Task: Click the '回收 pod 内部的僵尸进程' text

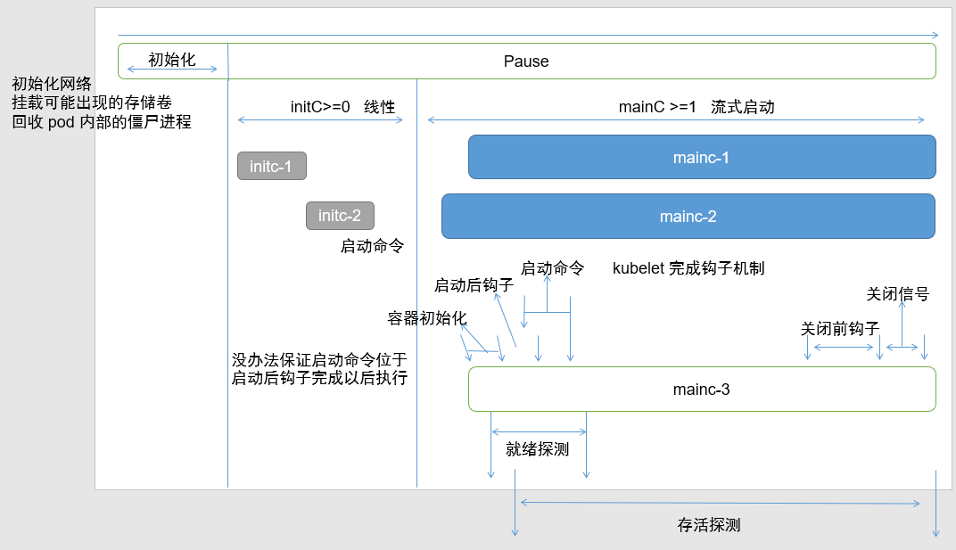Action: click(x=102, y=122)
